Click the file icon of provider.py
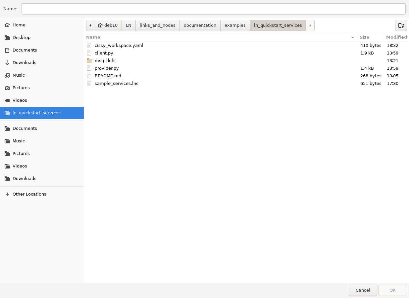Screen dimensions: 409x298 [89, 68]
